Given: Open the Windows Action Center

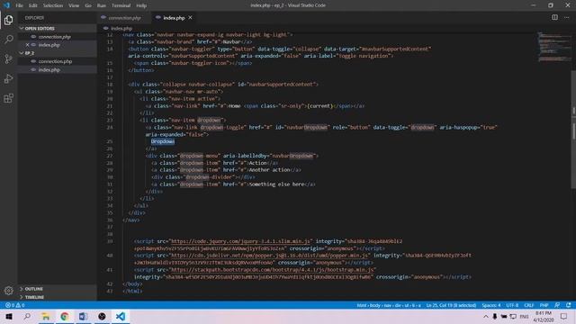Looking at the screenshot, I should tap(564, 316).
